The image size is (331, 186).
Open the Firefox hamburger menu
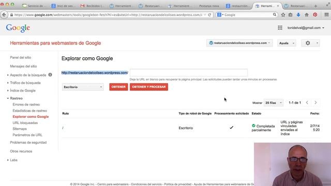[x=326, y=14]
